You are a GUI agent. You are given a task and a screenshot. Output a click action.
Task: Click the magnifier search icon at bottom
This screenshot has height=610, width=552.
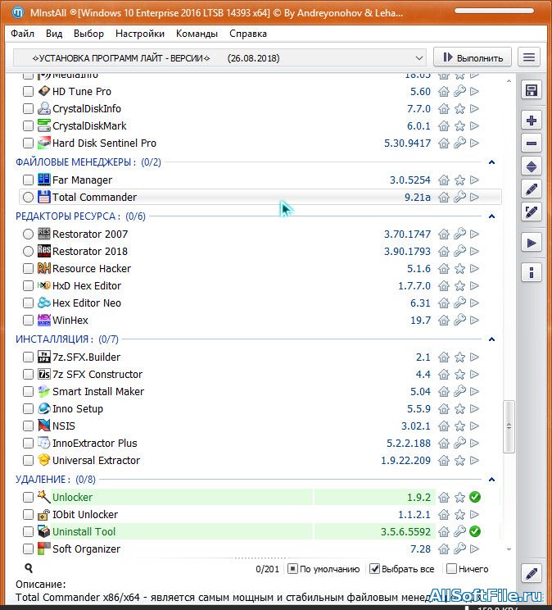coord(29,568)
